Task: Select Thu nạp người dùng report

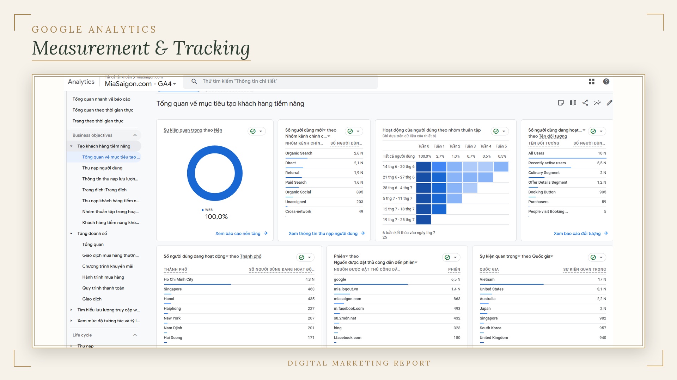Action: coord(102,168)
